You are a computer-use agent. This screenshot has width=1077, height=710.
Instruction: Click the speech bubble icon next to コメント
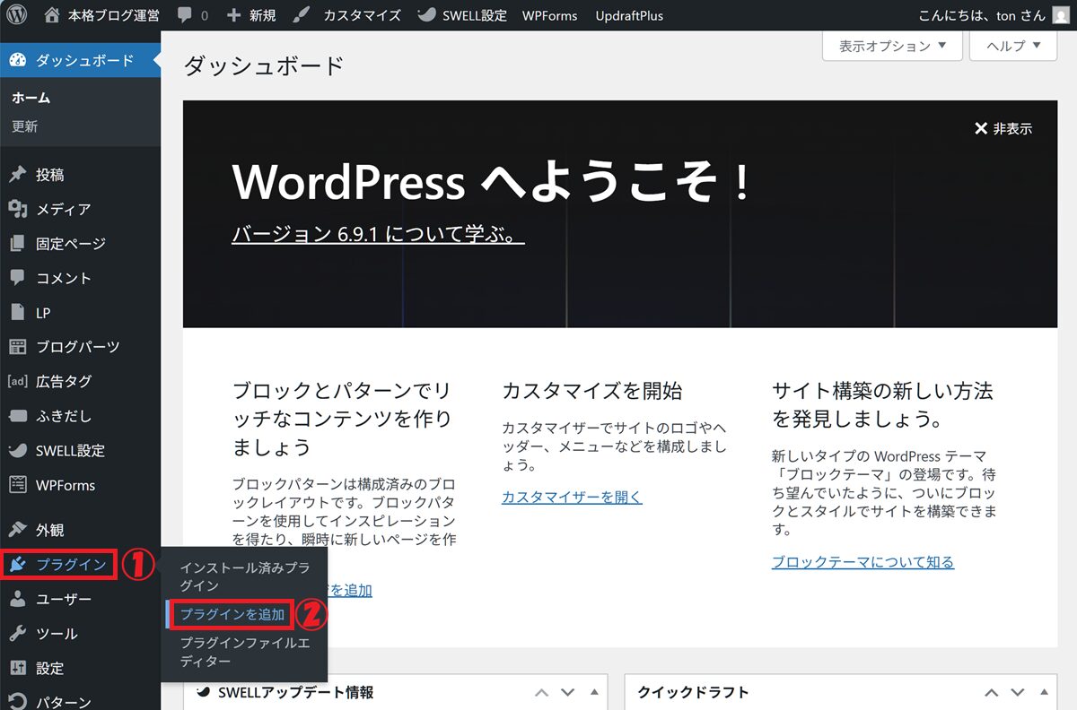pos(18,278)
